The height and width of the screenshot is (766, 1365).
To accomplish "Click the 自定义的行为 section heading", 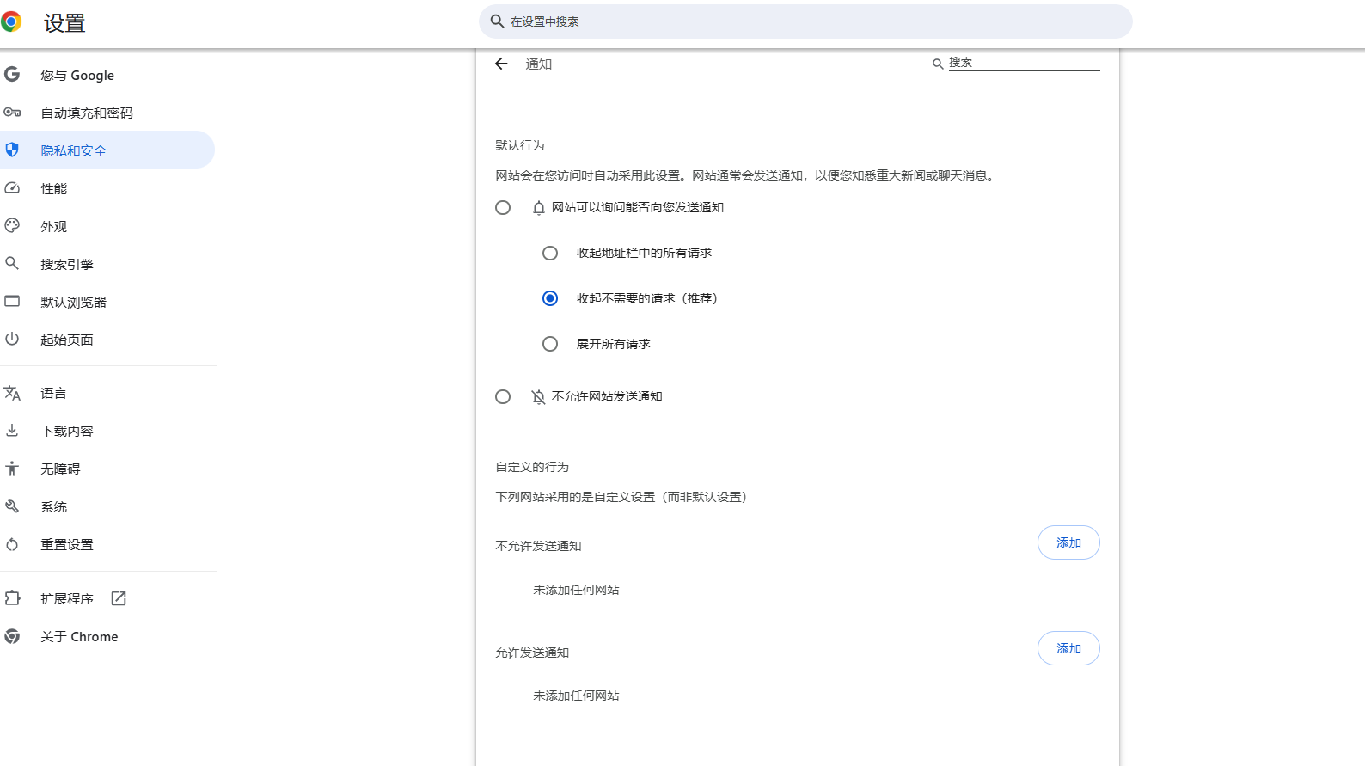I will click(532, 467).
